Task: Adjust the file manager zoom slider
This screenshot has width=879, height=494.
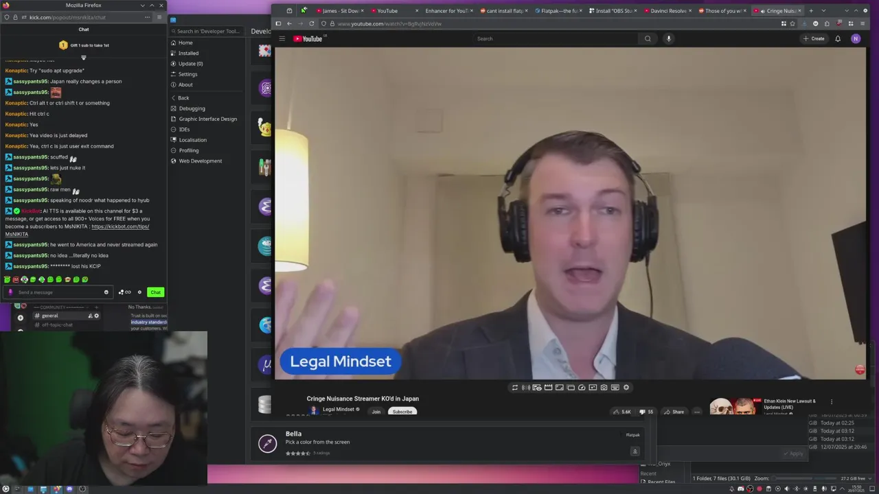Action: 803,478
